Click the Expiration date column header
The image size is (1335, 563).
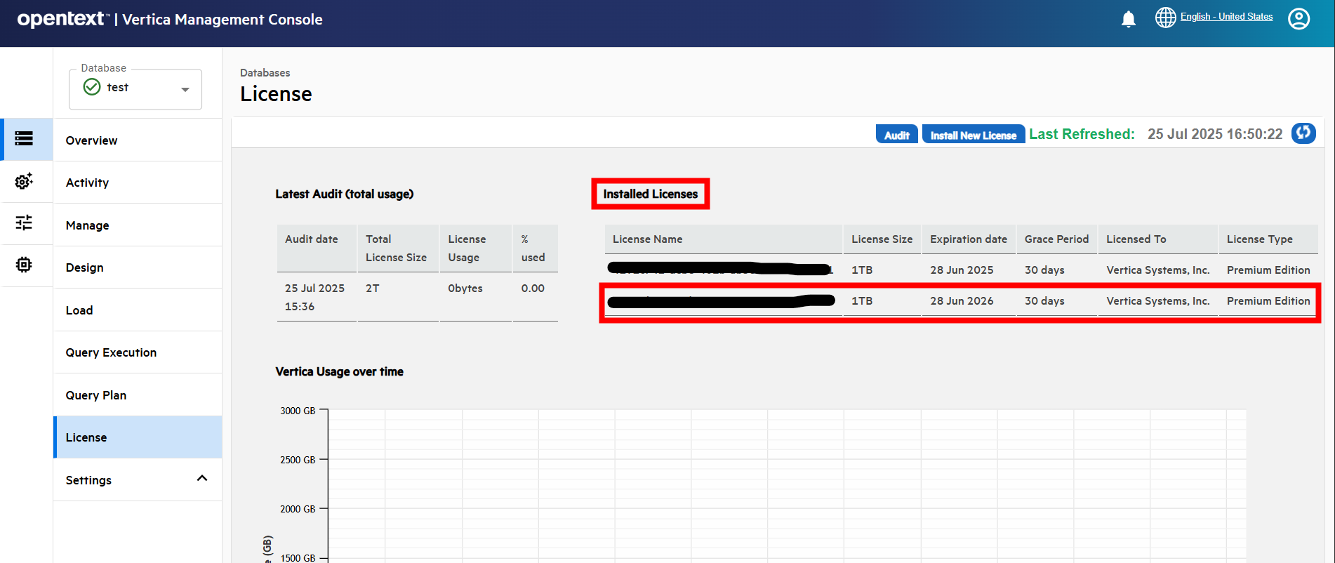tap(968, 239)
